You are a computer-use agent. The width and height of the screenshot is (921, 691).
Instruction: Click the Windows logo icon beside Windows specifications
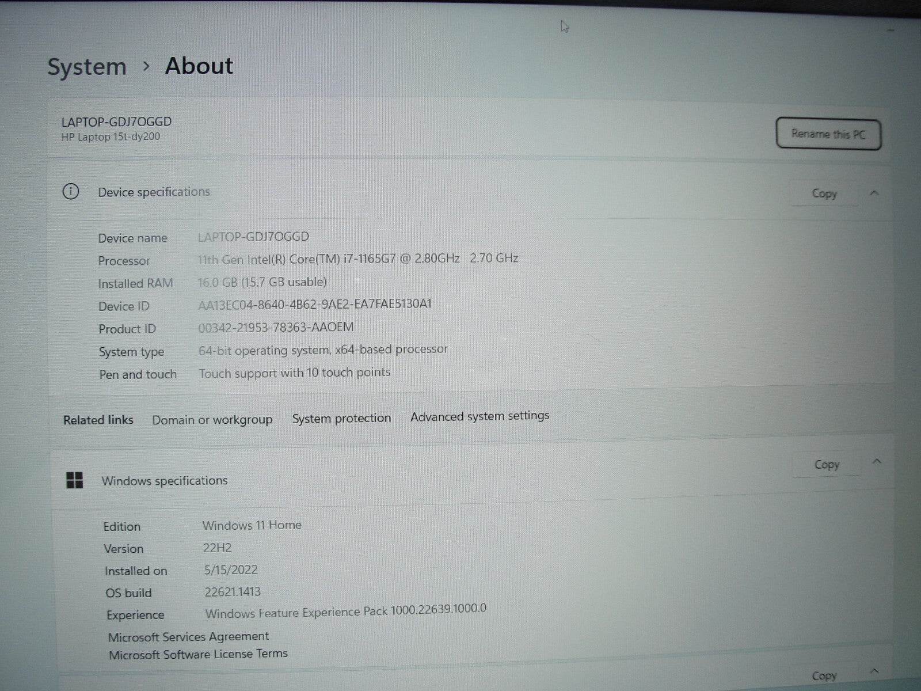click(x=75, y=480)
